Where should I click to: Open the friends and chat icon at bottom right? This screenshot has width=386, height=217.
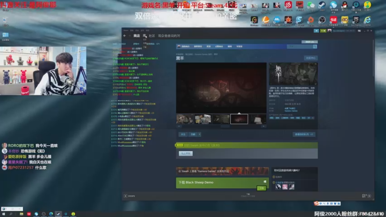(x=369, y=196)
